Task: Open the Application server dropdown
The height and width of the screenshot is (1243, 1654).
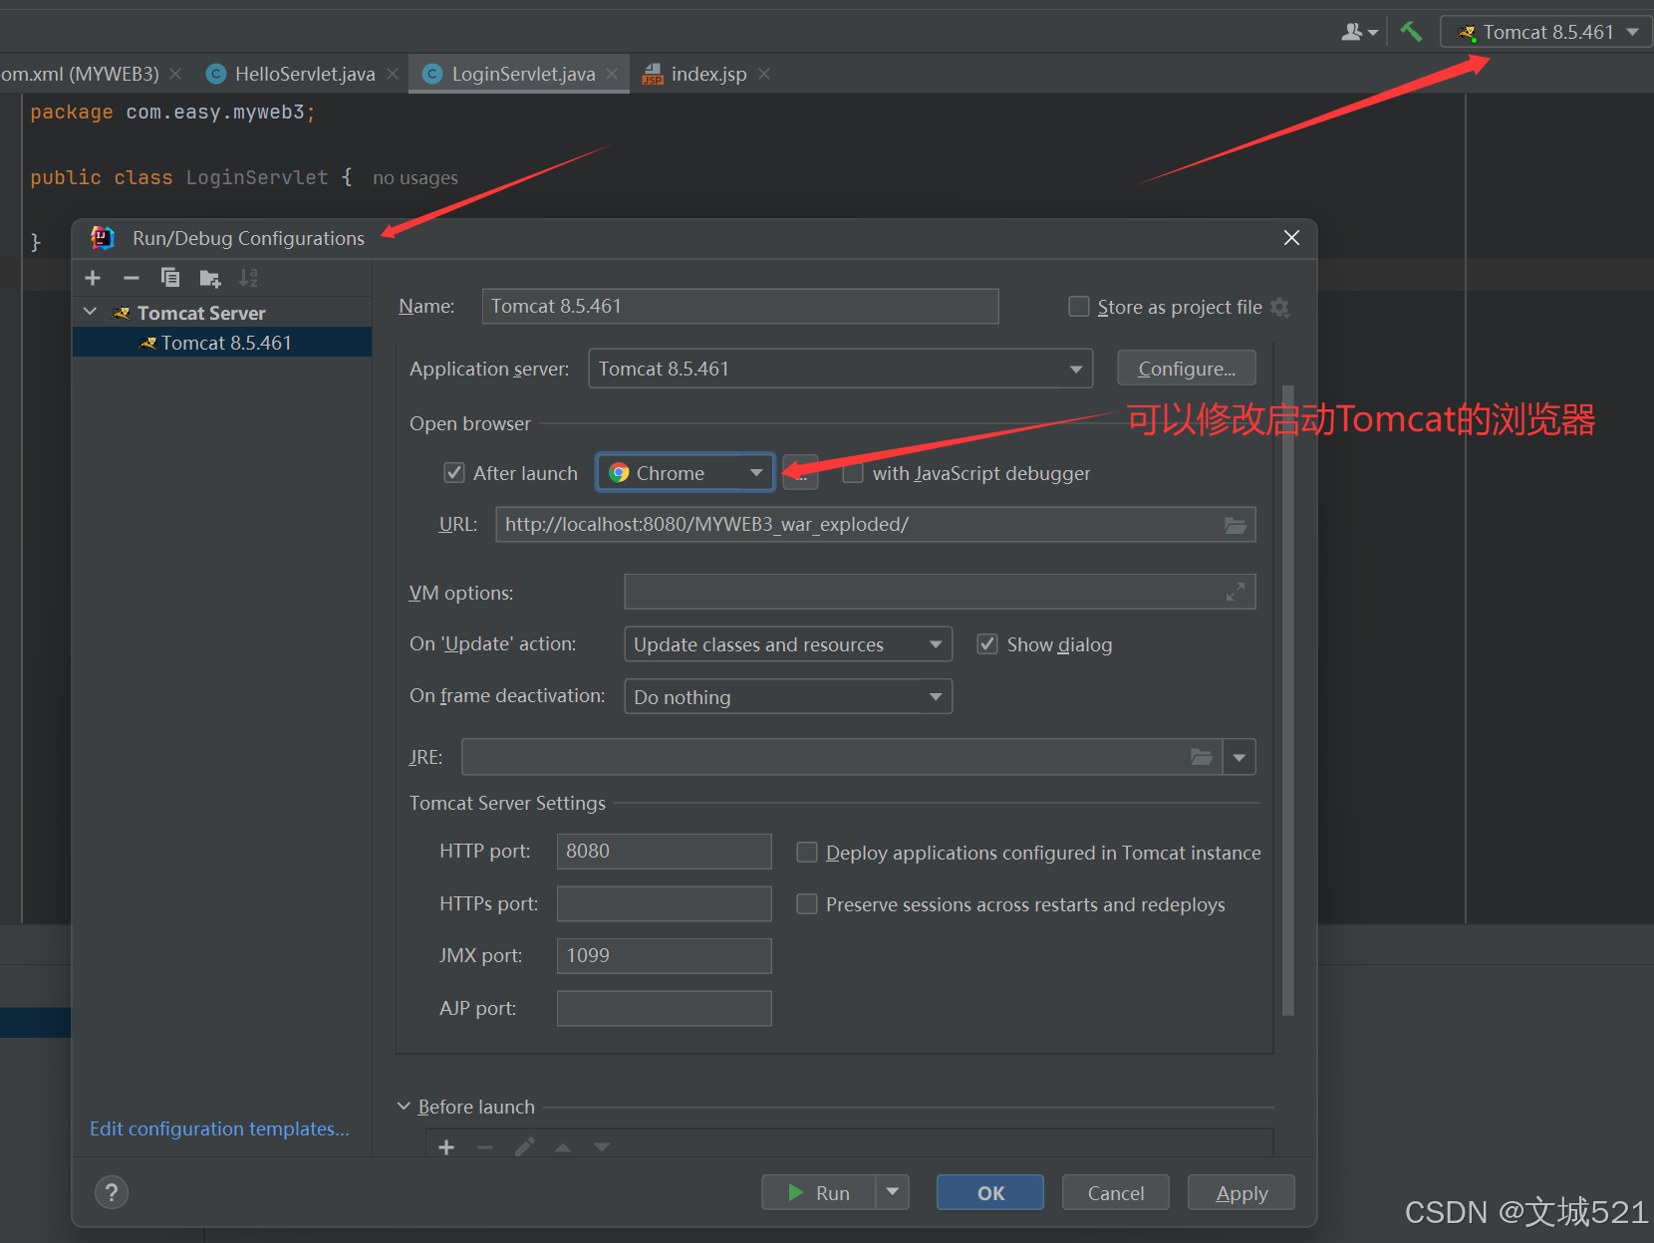Action: click(840, 369)
